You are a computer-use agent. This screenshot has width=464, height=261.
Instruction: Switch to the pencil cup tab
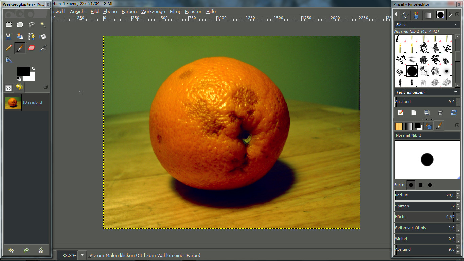416,15
